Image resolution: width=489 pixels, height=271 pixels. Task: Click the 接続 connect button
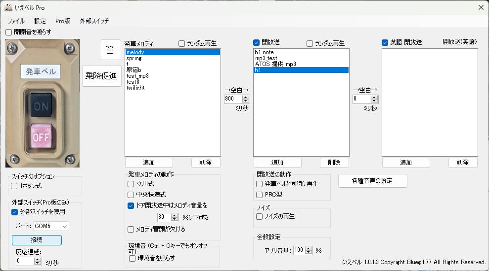[37, 240]
